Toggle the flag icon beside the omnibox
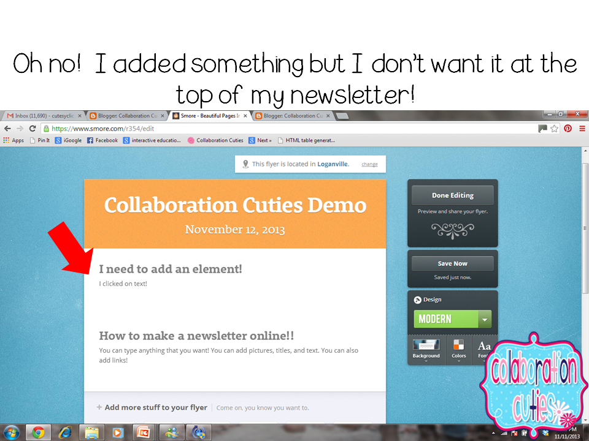 [x=542, y=129]
